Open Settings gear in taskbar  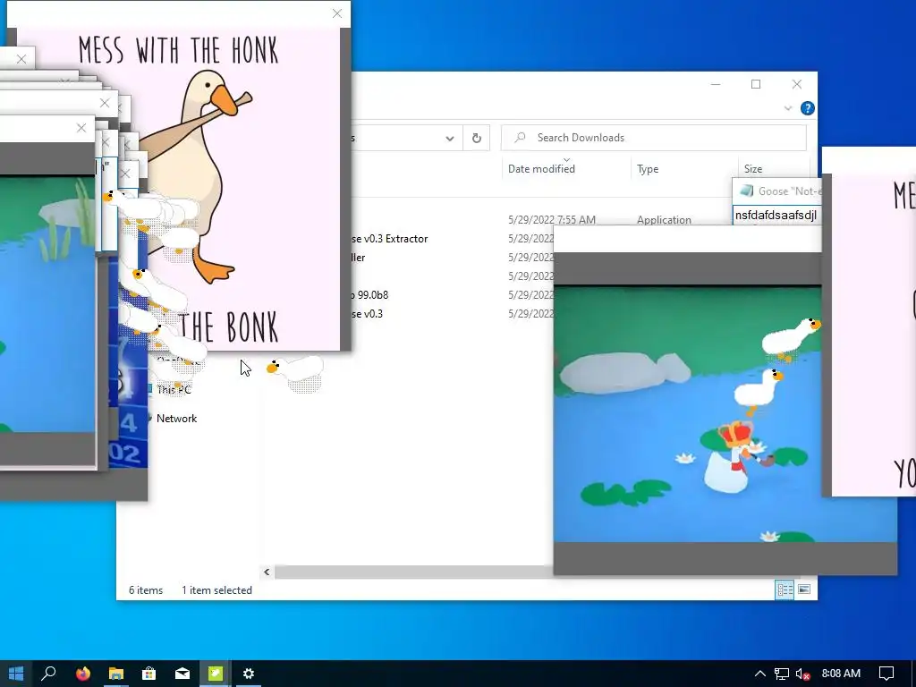pos(249,674)
